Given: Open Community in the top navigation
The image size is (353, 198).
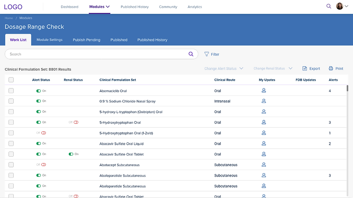Looking at the screenshot, I should click(168, 7).
